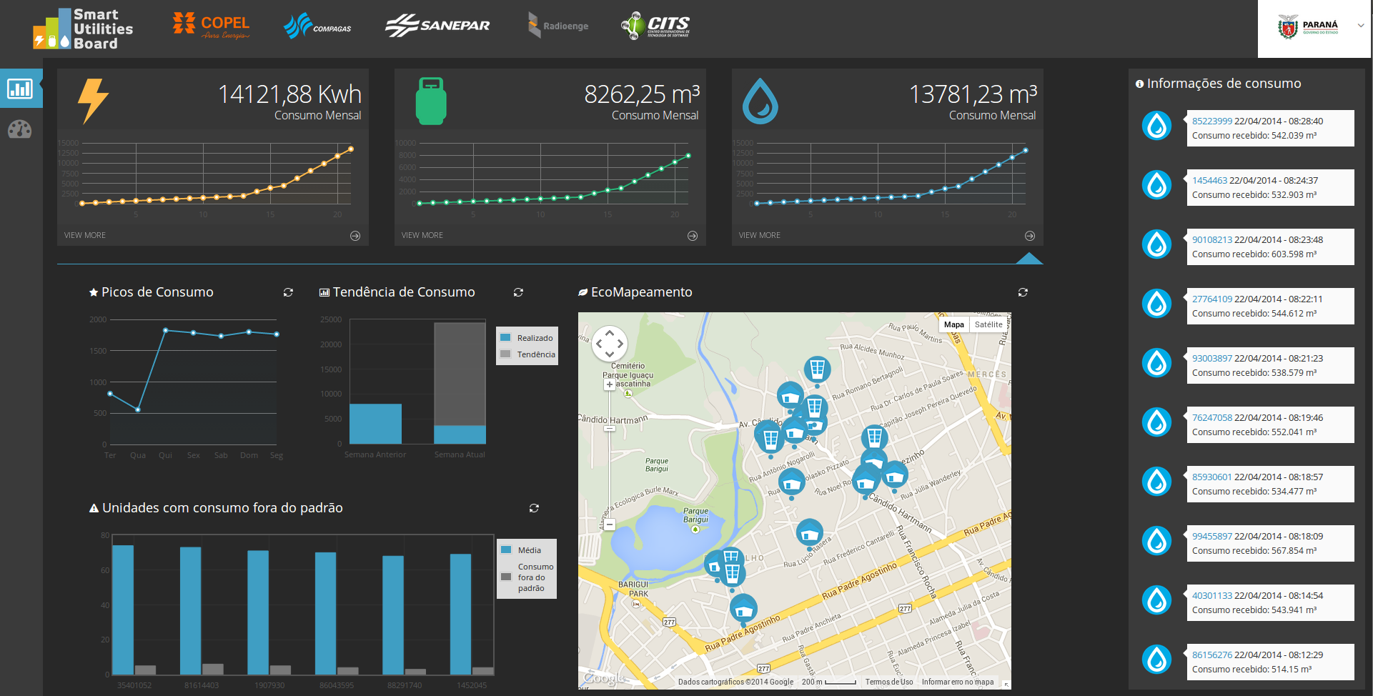Open meter 90108213 link
Image resolution: width=1373 pixels, height=696 pixels.
1212,240
